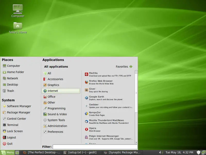The width and height of the screenshot is (206, 155).
Task: Select the Accessories category
Action: pyautogui.click(x=61, y=79)
